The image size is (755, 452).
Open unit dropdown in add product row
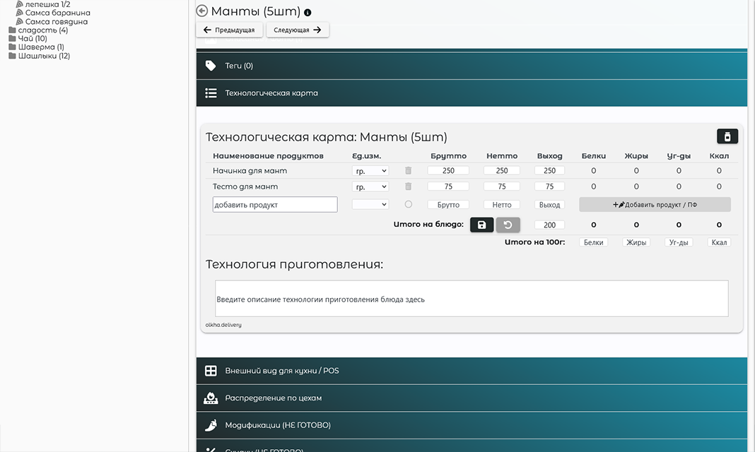point(370,204)
